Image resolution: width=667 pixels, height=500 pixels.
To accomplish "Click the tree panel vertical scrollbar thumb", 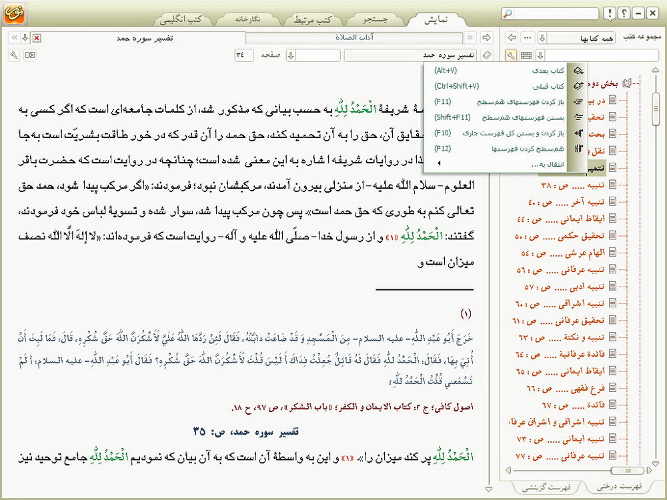I will (656, 110).
